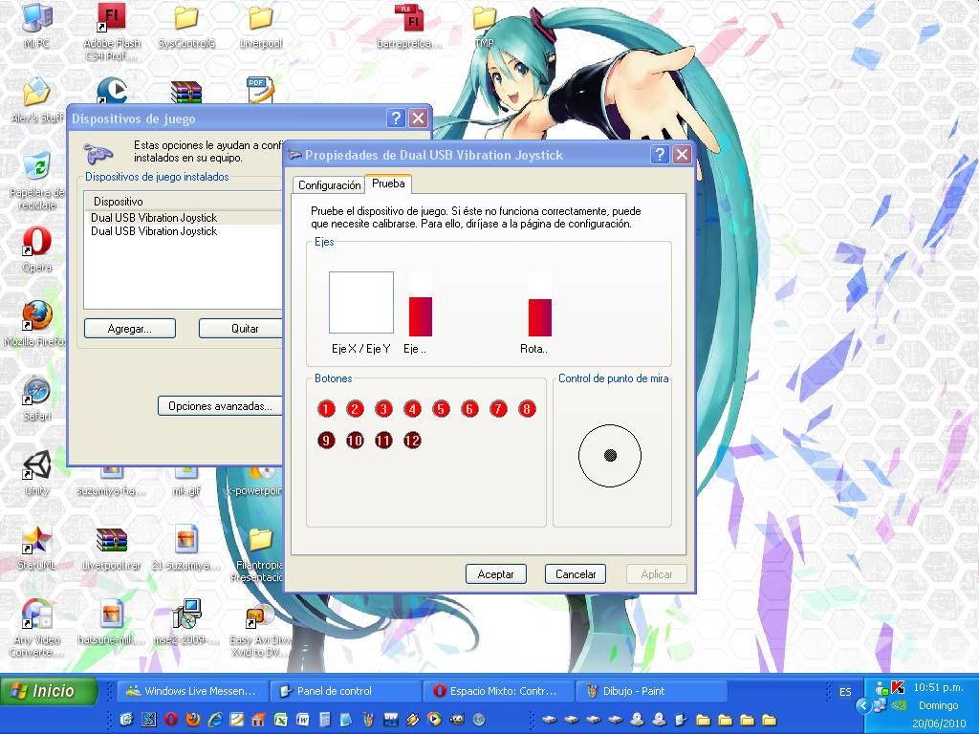The image size is (979, 734).
Task: Switch to Espacio Mixto Opera taskbar item
Action: click(x=497, y=691)
